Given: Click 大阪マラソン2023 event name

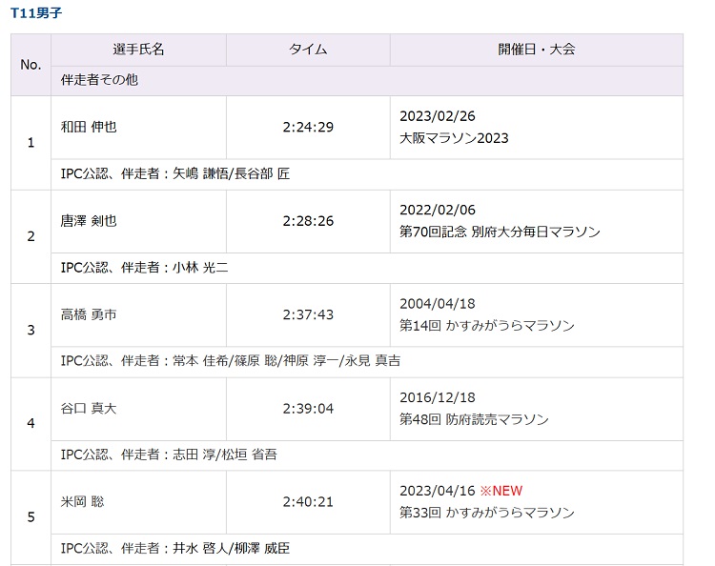Looking at the screenshot, I should coord(455,138).
